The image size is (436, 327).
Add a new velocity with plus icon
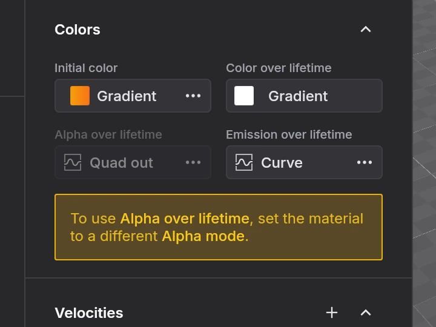(x=332, y=312)
